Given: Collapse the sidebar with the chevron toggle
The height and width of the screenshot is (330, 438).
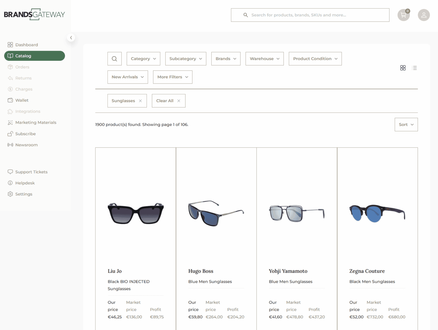Looking at the screenshot, I should [x=71, y=37].
